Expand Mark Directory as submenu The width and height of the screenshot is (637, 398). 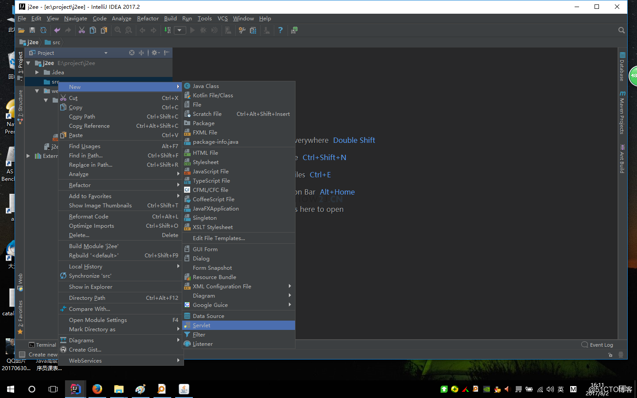[120, 329]
